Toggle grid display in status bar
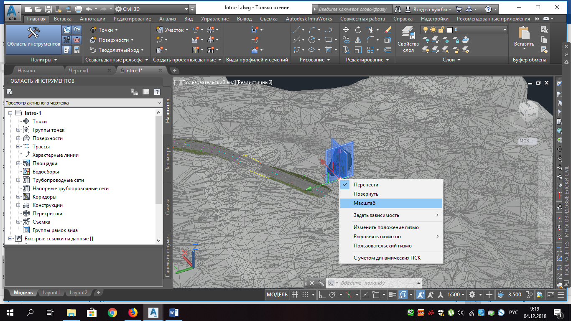Image resolution: width=571 pixels, height=321 pixels. pyautogui.click(x=295, y=295)
